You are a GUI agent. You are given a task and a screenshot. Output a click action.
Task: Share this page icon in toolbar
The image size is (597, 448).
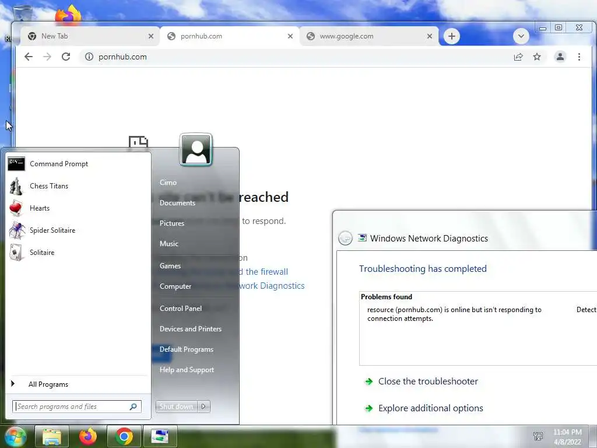click(x=518, y=57)
